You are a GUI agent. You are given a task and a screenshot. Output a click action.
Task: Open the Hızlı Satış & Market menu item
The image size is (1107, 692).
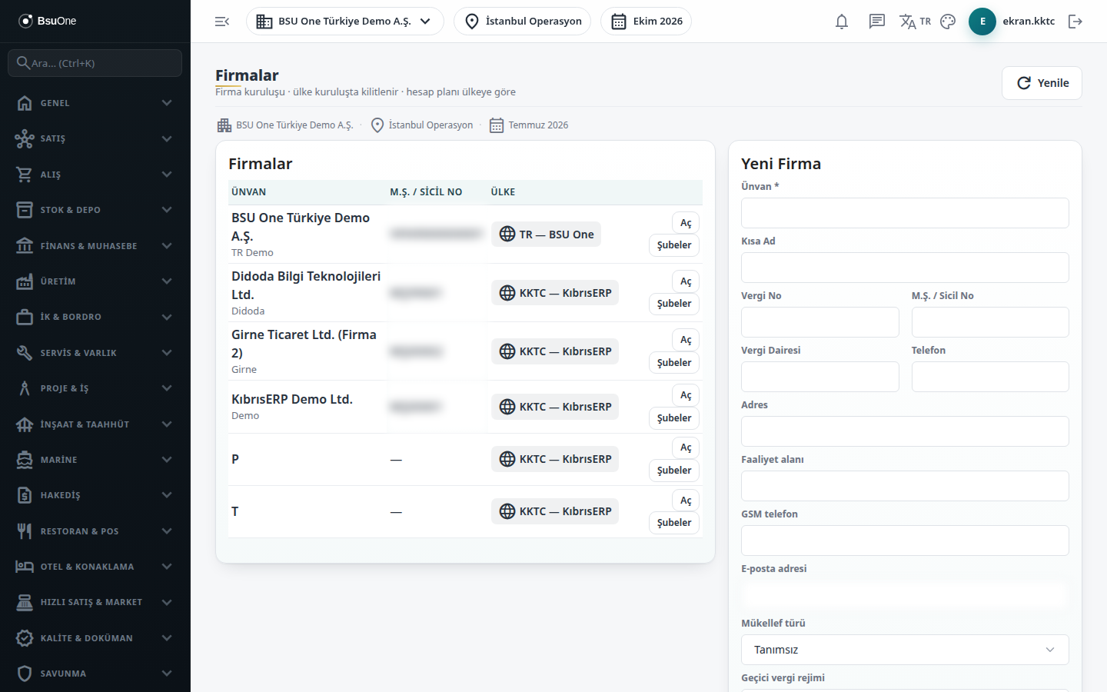click(x=95, y=602)
